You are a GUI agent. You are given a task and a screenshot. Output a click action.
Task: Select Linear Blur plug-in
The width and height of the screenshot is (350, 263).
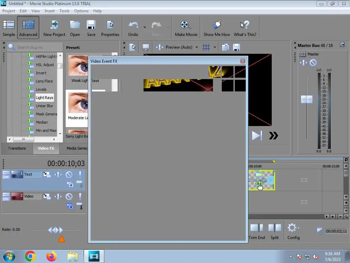tap(44, 106)
